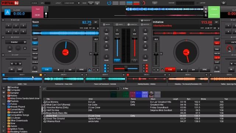The image size is (236, 133).
Task: Collapse left Loop panel
Action: 3,55
